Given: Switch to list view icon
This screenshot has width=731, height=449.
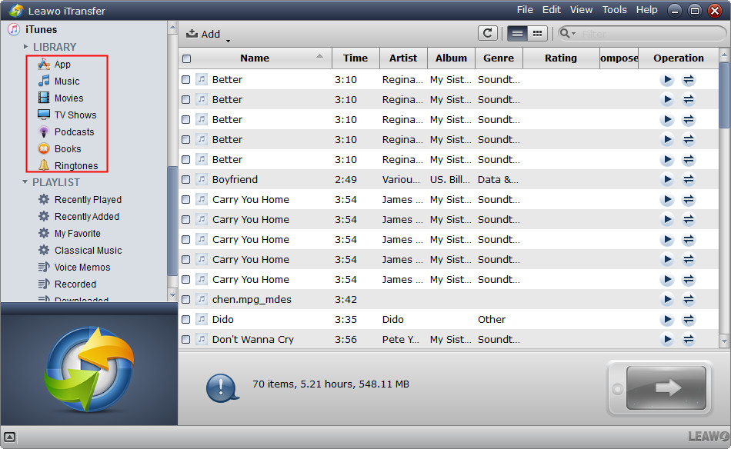Looking at the screenshot, I should [517, 33].
